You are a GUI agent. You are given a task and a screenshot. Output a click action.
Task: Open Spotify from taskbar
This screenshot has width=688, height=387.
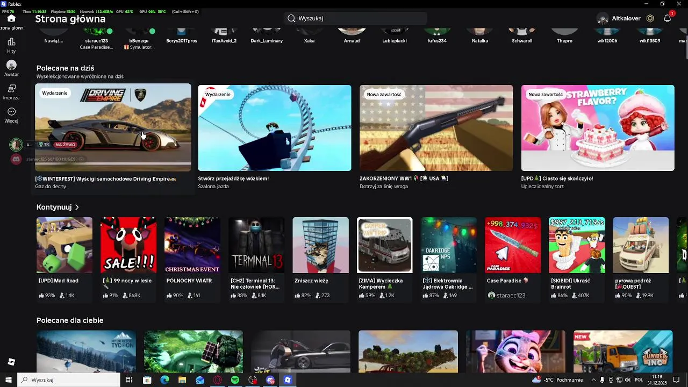click(x=235, y=380)
